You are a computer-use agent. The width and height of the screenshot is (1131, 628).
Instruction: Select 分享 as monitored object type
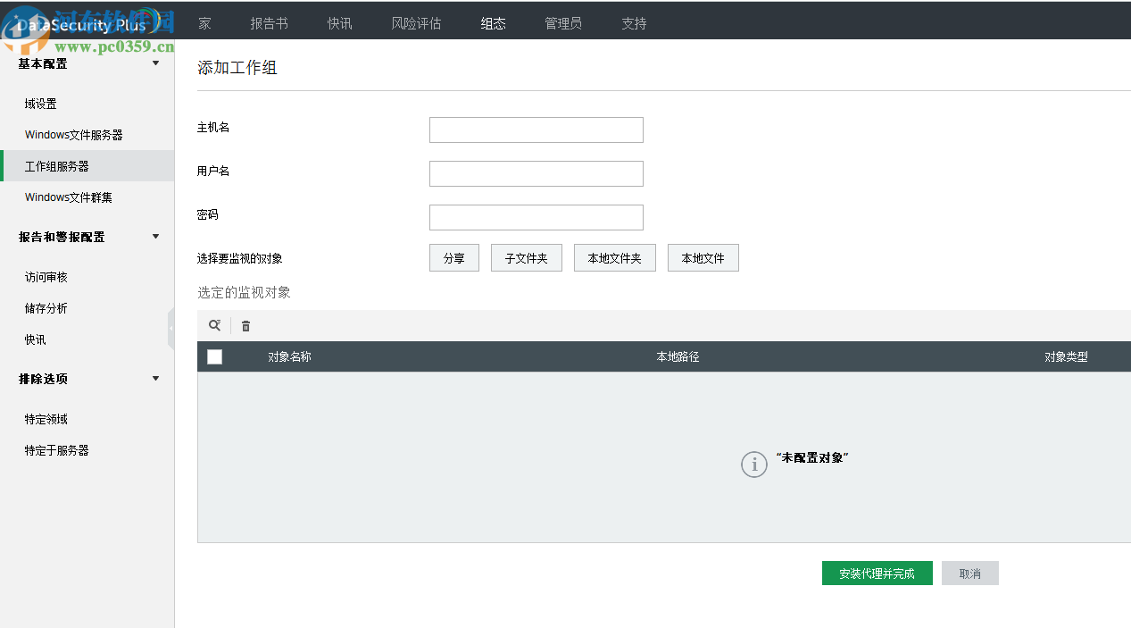453,257
